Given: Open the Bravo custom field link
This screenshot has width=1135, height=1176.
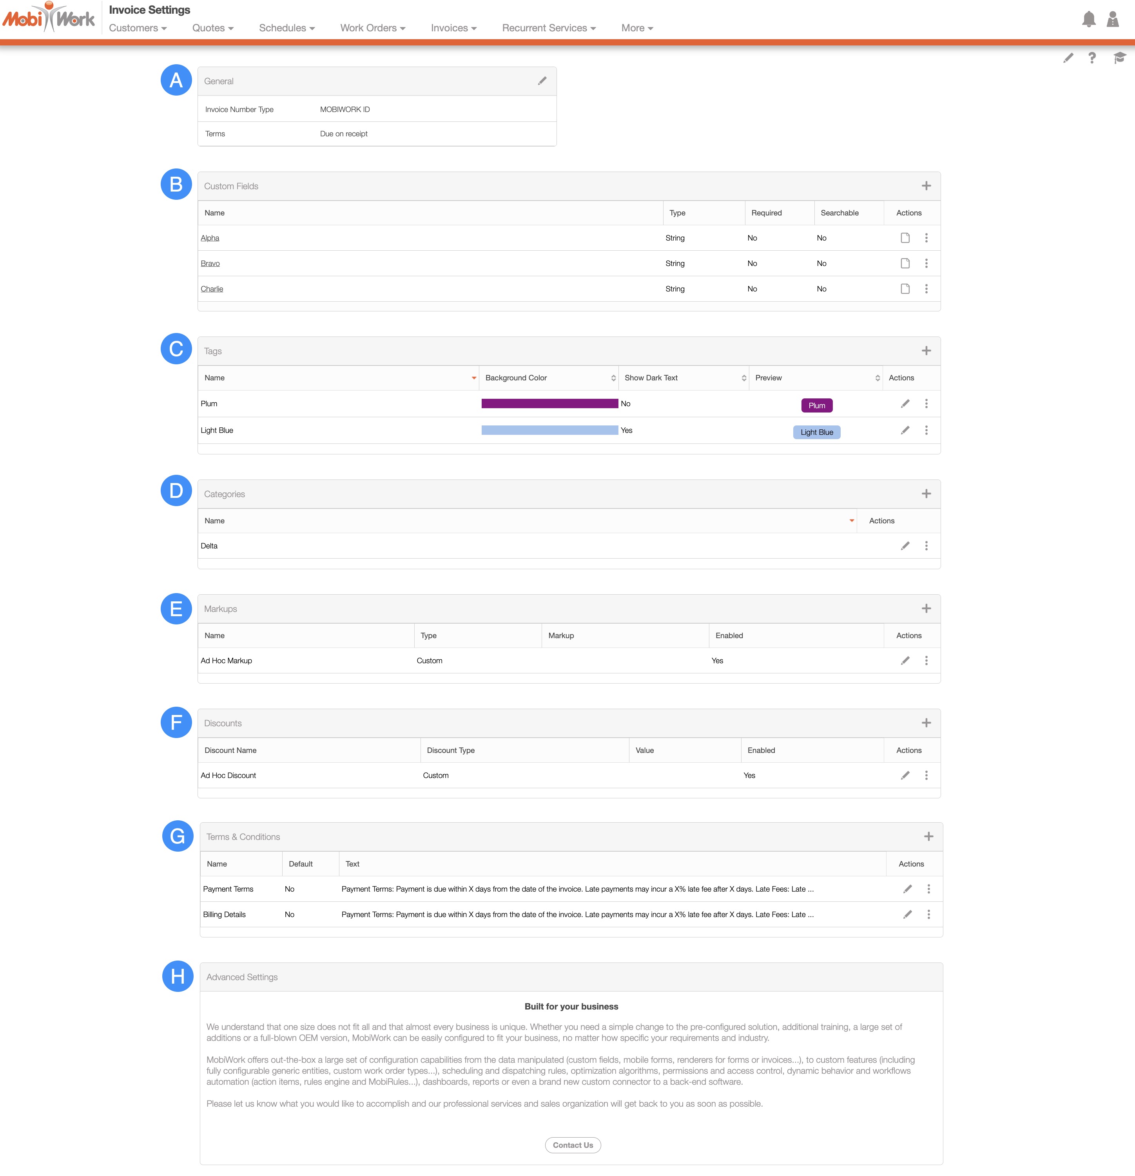Looking at the screenshot, I should (210, 263).
